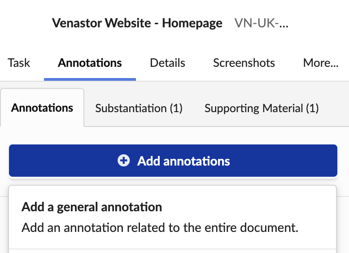Click the truncated VN-UK document ID
This screenshot has height=253, width=349.
[261, 23]
